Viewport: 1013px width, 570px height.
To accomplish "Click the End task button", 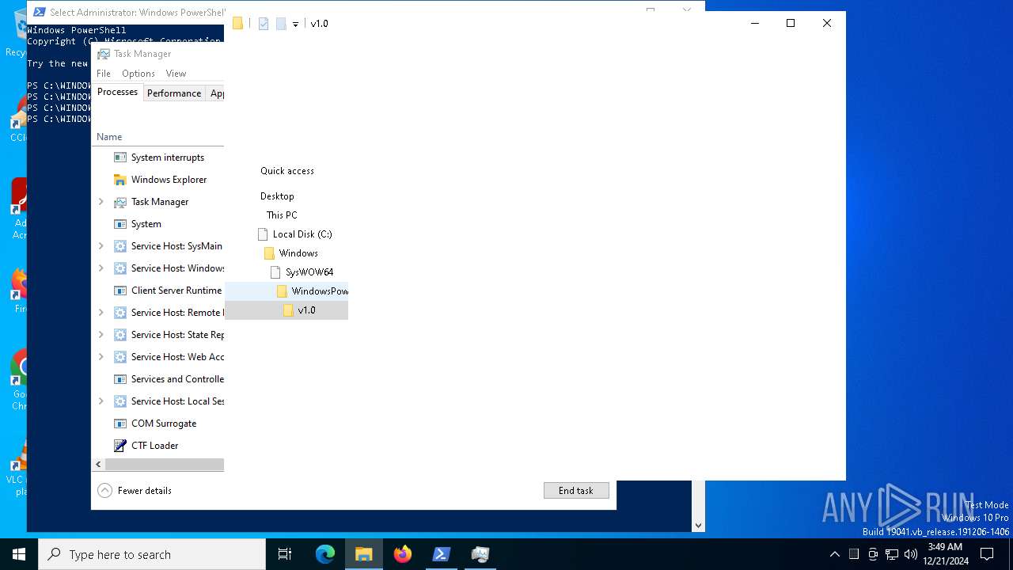I will click(576, 491).
